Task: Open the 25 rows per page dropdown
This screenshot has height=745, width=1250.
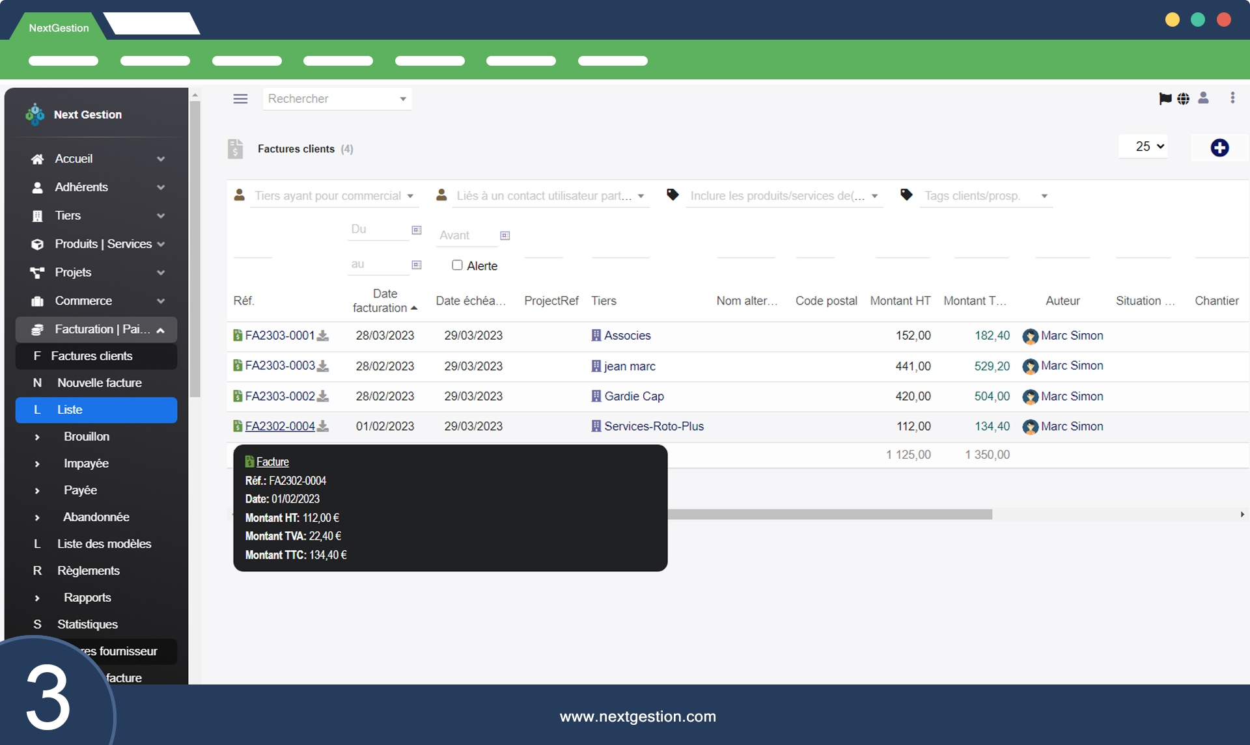Action: point(1149,146)
